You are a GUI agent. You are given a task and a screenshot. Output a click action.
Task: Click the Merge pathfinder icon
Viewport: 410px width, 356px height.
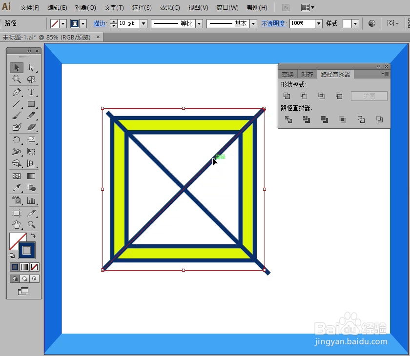point(325,119)
